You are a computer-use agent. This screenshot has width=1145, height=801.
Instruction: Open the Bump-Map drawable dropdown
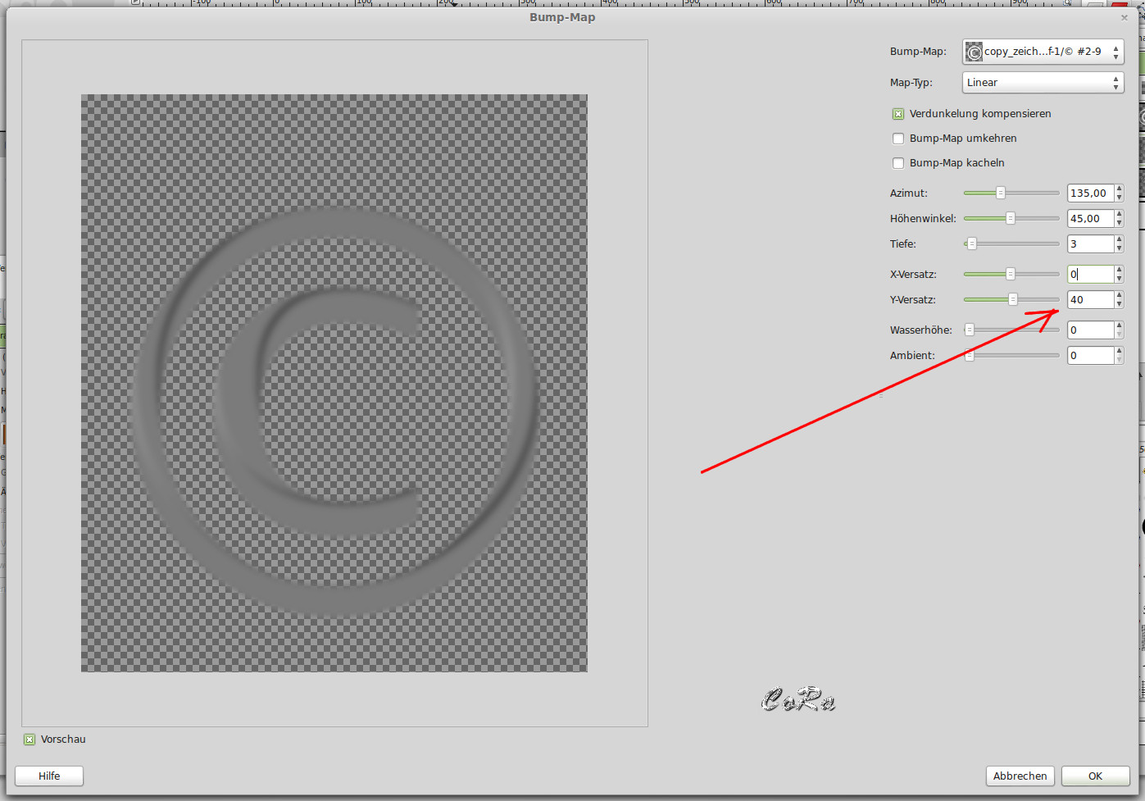point(1043,52)
